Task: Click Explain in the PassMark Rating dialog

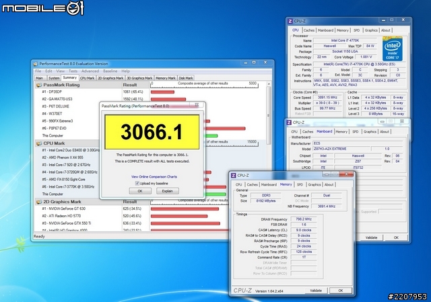Action: [x=168, y=191]
